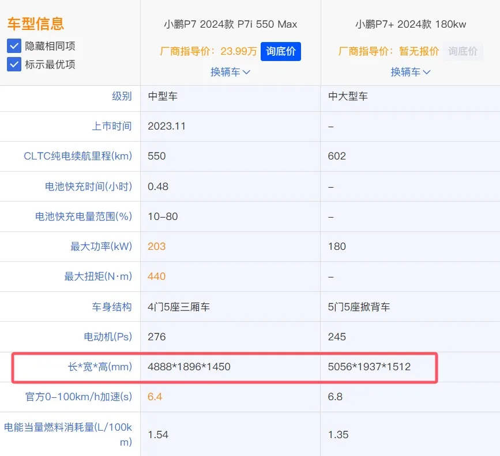The height and width of the screenshot is (456, 500).
Task: Open 换辆车 dropdown under 小鹏P7+ 2024款 180kw
Action: 411,73
